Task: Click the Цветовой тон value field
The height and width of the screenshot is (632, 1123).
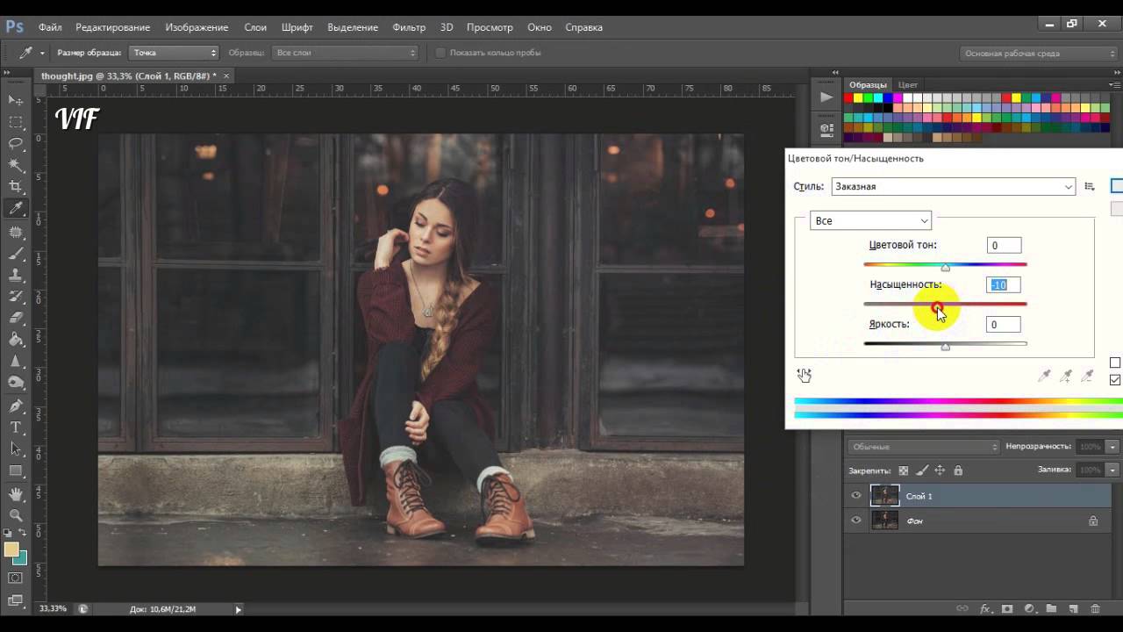Action: coord(1004,246)
